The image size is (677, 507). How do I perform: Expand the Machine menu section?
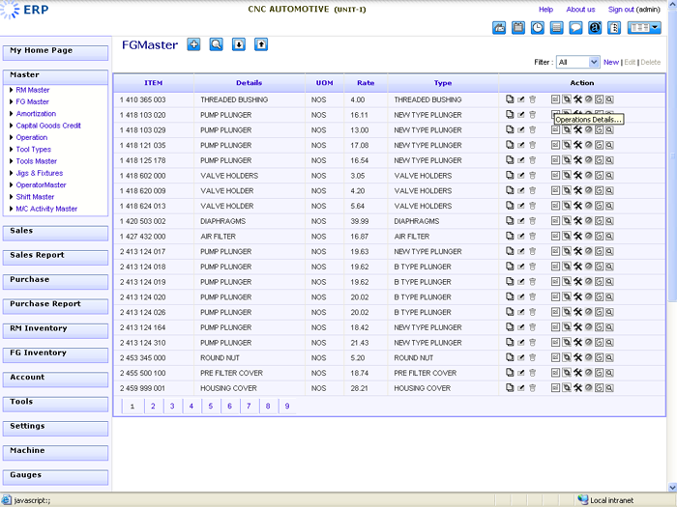[55, 453]
